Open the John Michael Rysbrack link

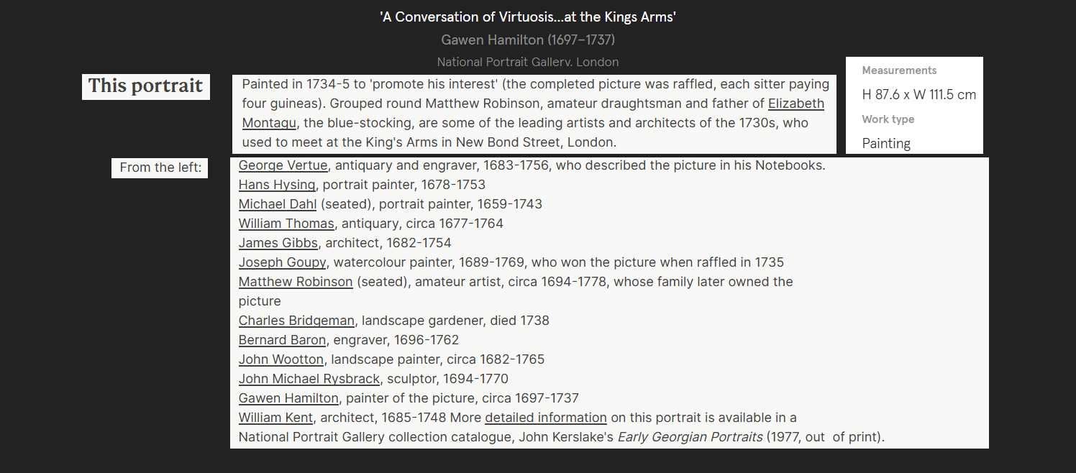[309, 379]
